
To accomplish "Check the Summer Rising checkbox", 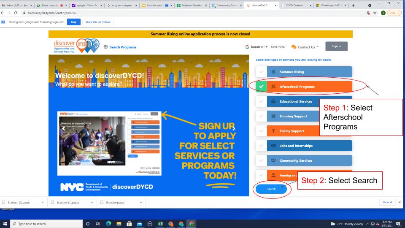I will point(261,72).
